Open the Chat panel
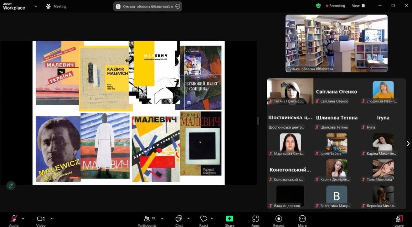Screen dimensions: 412x227 click(179, 219)
